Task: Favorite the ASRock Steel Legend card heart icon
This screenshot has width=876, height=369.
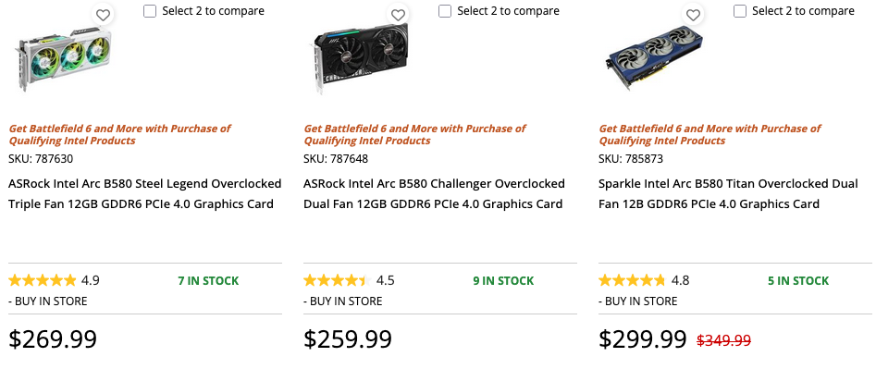Action: 103,15
